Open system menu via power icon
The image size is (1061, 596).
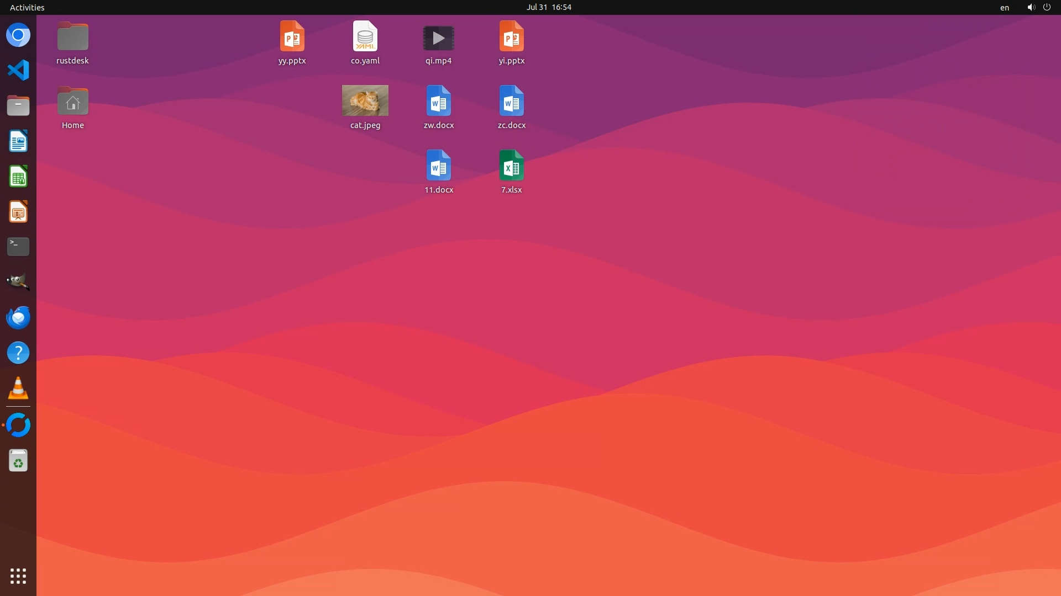(1047, 7)
